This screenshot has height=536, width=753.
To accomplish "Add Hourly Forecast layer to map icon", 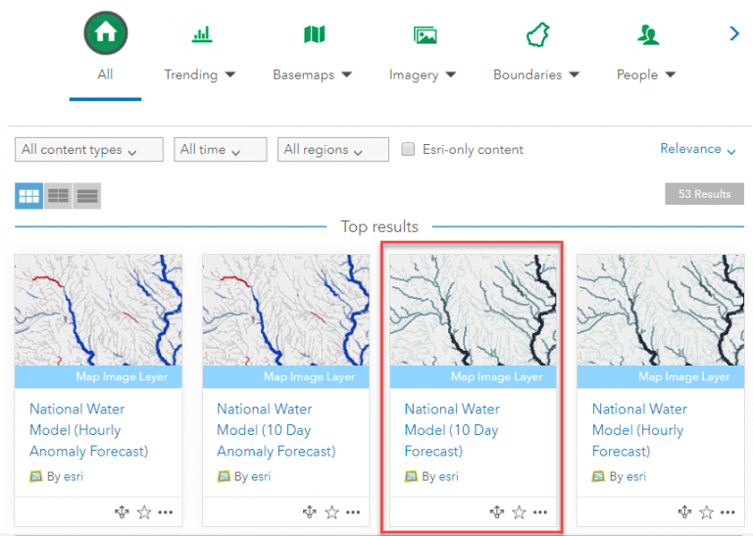I will click(x=684, y=512).
